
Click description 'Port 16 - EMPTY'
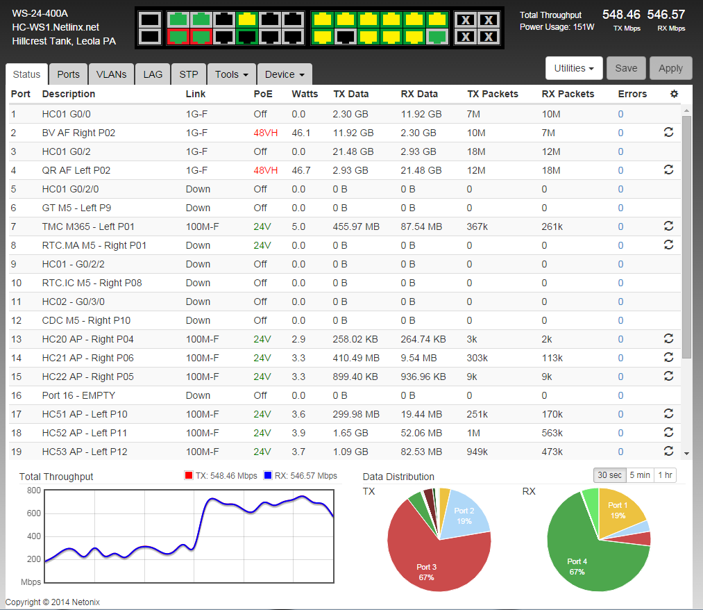coord(78,395)
